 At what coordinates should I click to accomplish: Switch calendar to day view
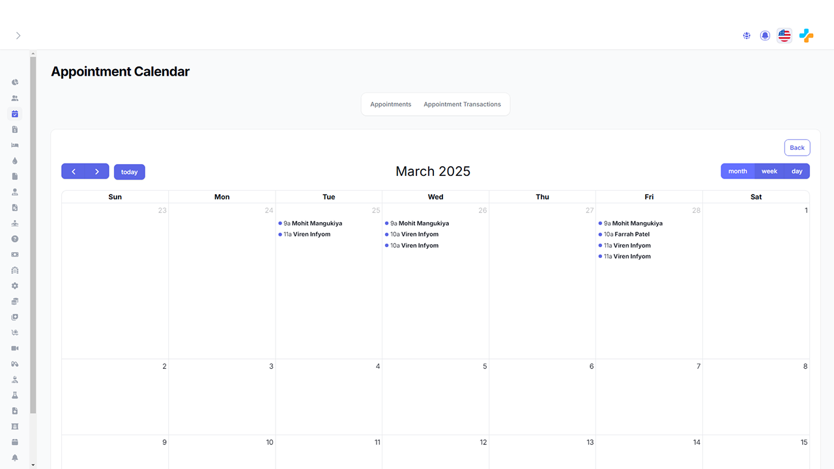(x=797, y=171)
